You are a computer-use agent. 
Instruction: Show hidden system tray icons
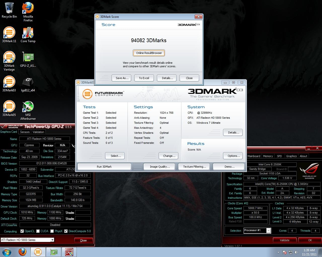[278, 252]
